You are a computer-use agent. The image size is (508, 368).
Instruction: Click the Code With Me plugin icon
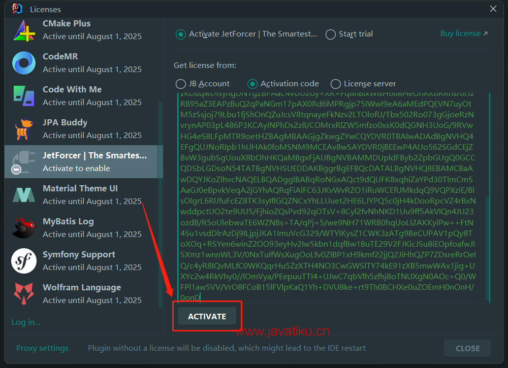click(x=24, y=96)
